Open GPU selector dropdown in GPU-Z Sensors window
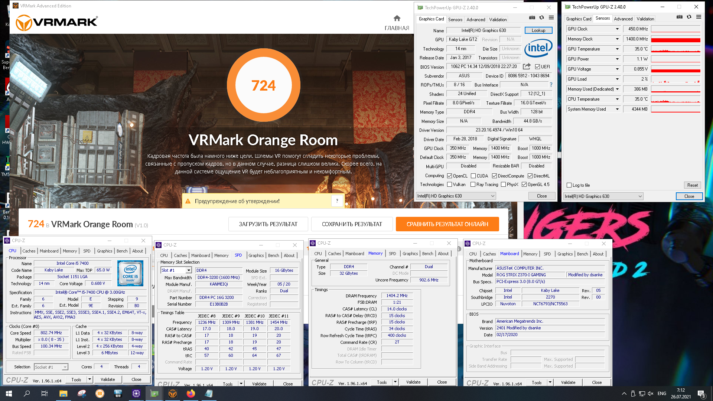This screenshot has width=713, height=401. point(603,196)
